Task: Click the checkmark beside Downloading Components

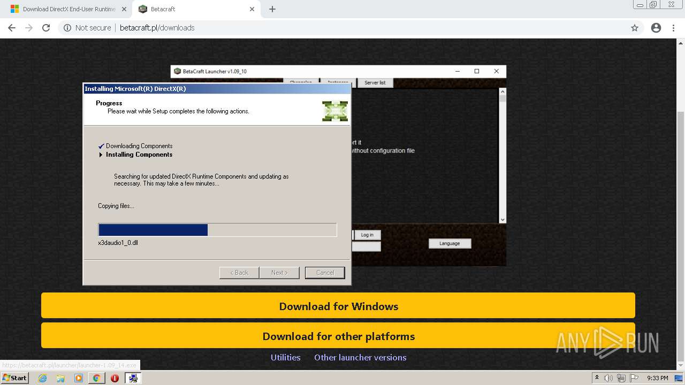Action: coord(101,146)
